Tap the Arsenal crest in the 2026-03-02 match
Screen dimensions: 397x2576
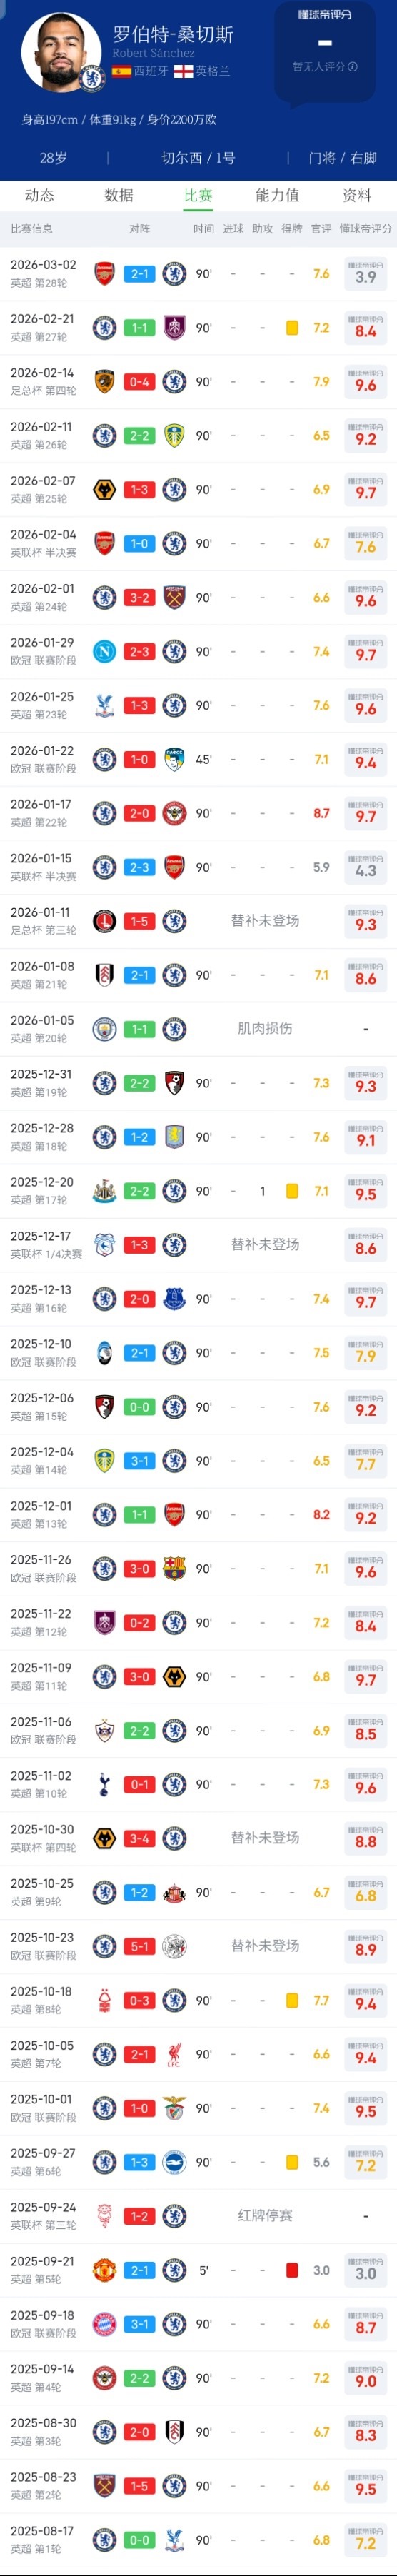coord(104,274)
